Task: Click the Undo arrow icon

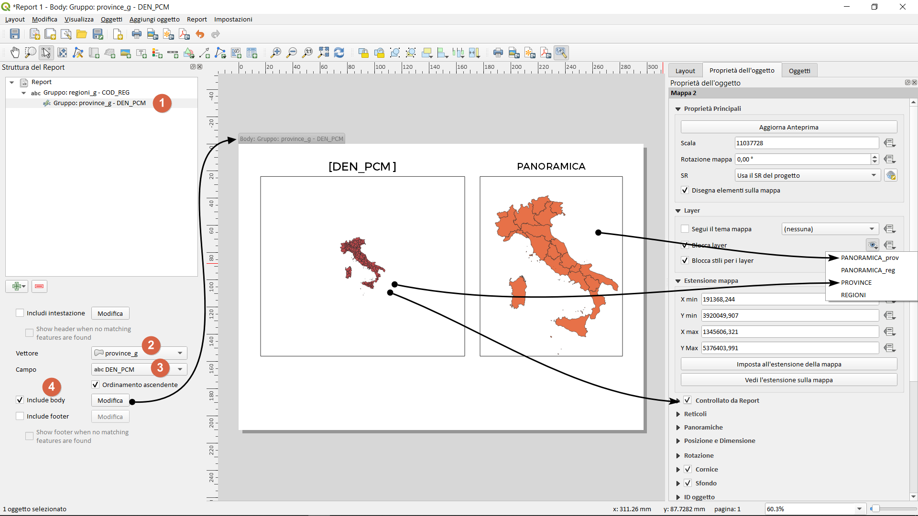Action: pyautogui.click(x=200, y=34)
